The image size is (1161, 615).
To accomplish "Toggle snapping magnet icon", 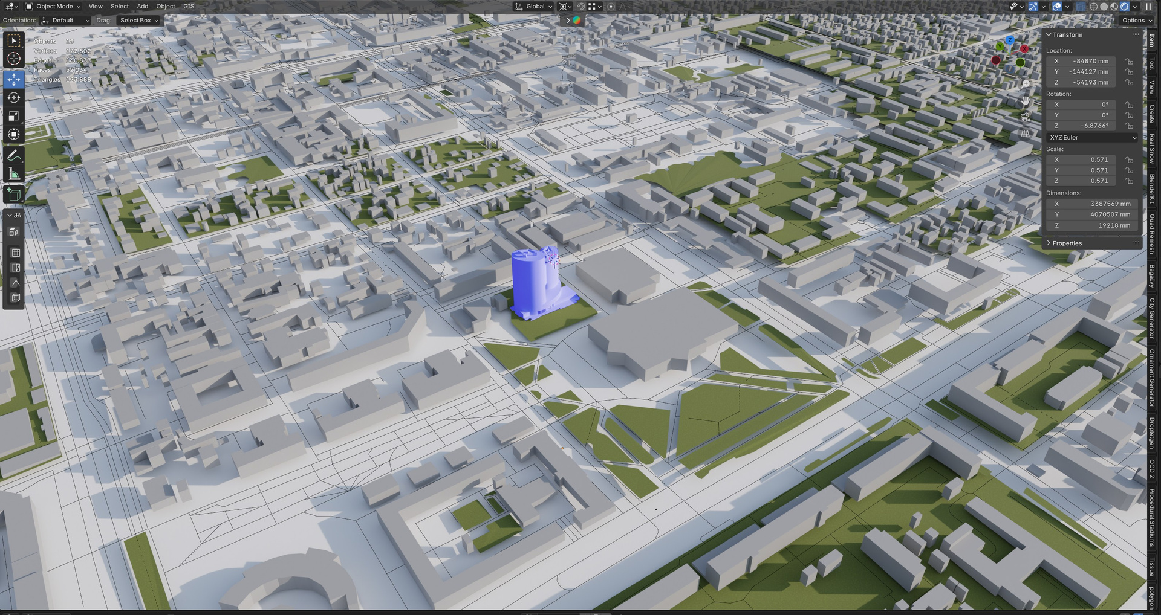I will coord(580,7).
